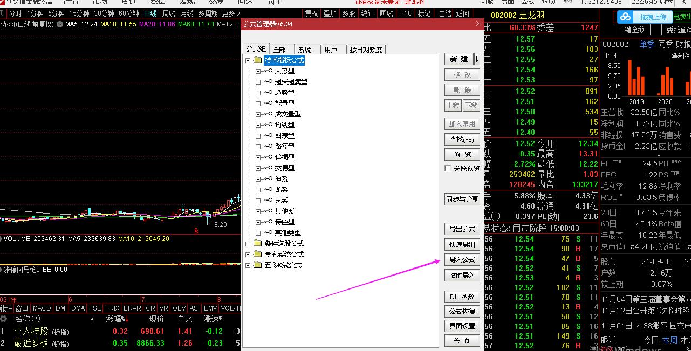The image size is (691, 351).
Task: Select the 周线 period tab
Action: [x=168, y=13]
